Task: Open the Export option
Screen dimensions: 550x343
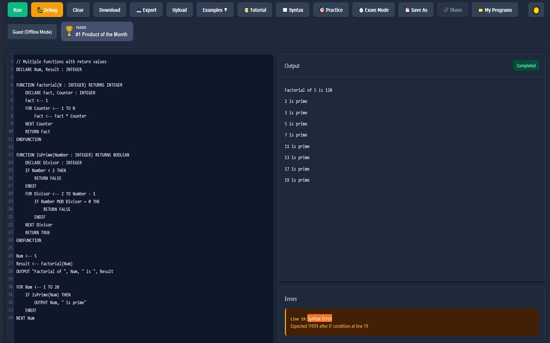Action: [x=146, y=10]
